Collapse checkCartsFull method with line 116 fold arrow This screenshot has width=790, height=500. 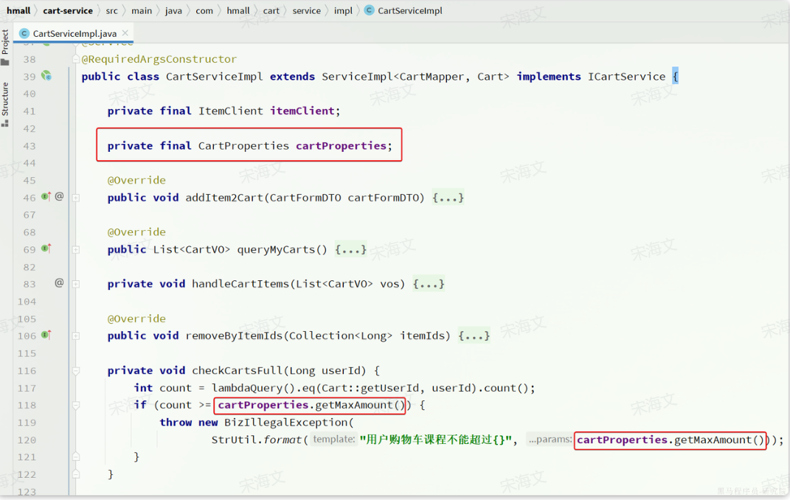pos(75,371)
